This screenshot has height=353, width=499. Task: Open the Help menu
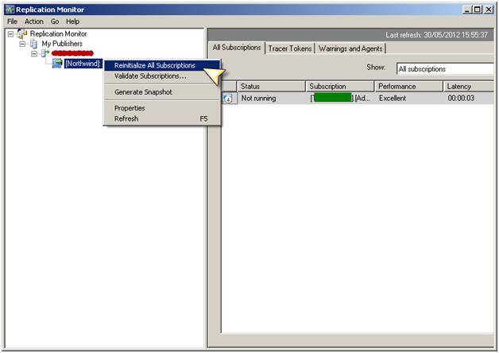[72, 21]
